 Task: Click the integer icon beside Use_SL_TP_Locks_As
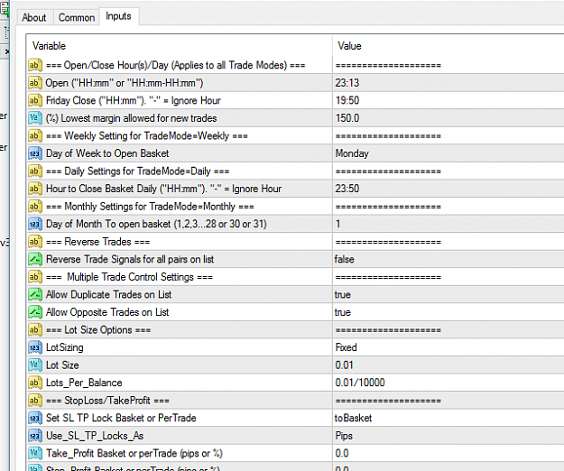click(x=35, y=436)
